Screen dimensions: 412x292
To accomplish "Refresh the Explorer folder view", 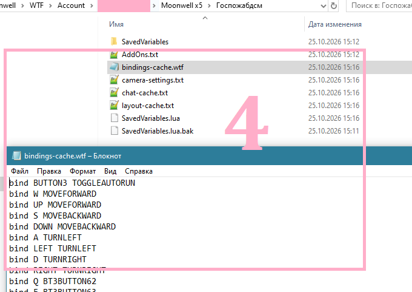I will tap(333, 5).
